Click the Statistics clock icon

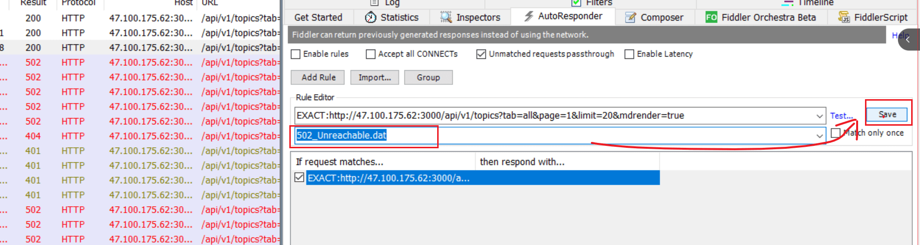[370, 17]
